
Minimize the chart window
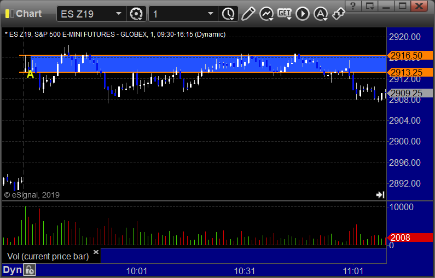coord(386,6)
